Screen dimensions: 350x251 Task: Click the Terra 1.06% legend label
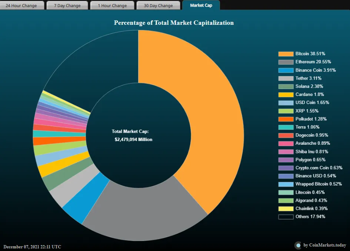click(x=307, y=127)
